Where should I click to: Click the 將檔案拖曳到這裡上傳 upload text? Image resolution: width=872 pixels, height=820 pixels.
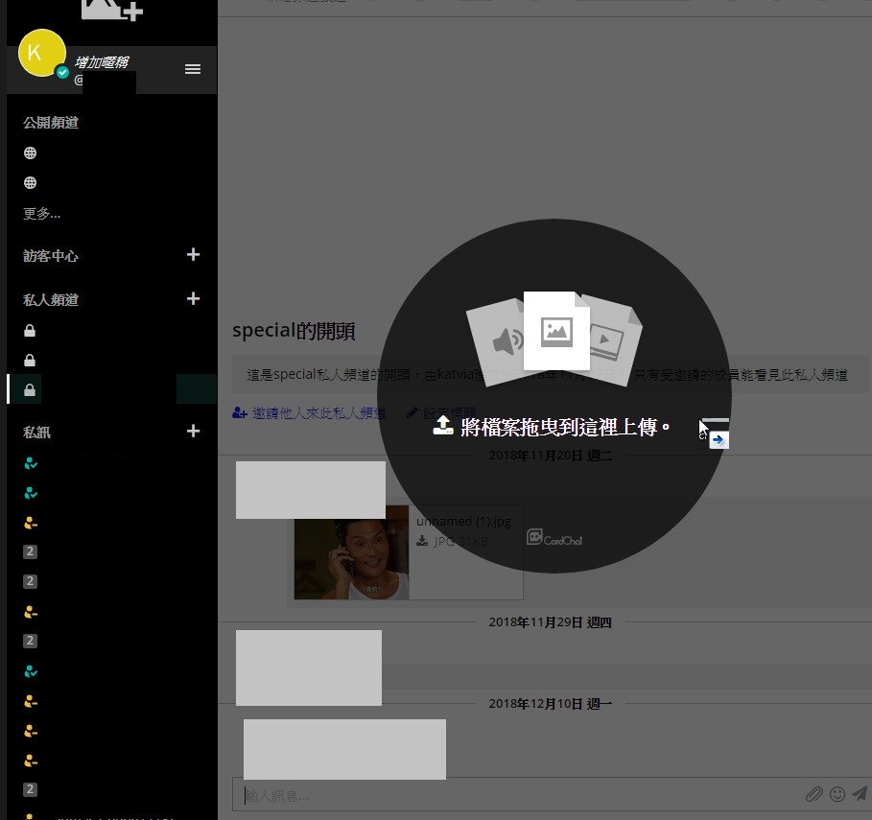click(565, 427)
